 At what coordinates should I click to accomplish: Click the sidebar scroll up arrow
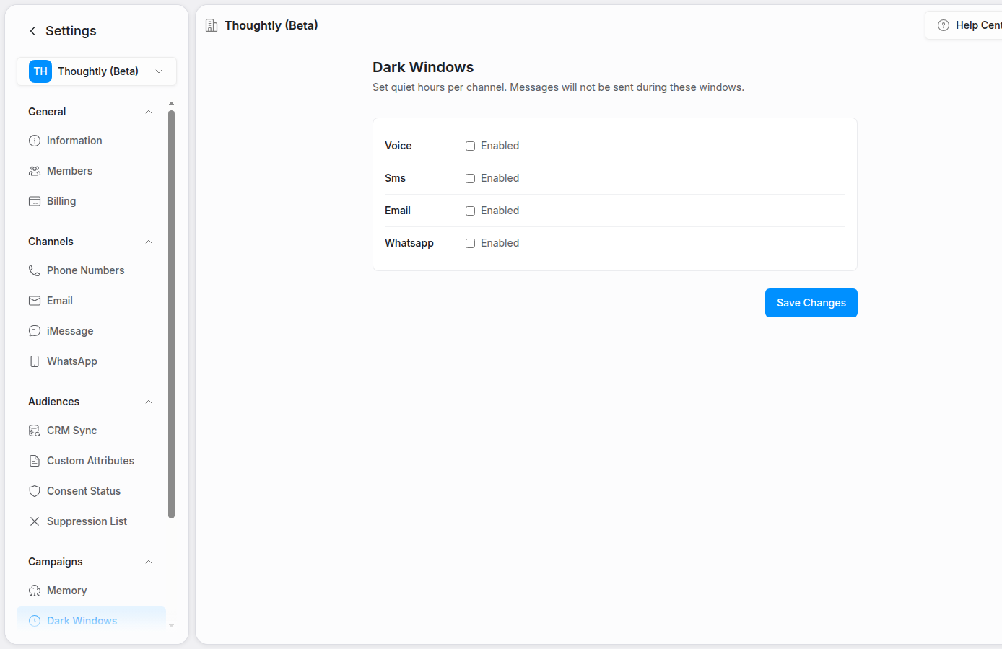[x=171, y=104]
